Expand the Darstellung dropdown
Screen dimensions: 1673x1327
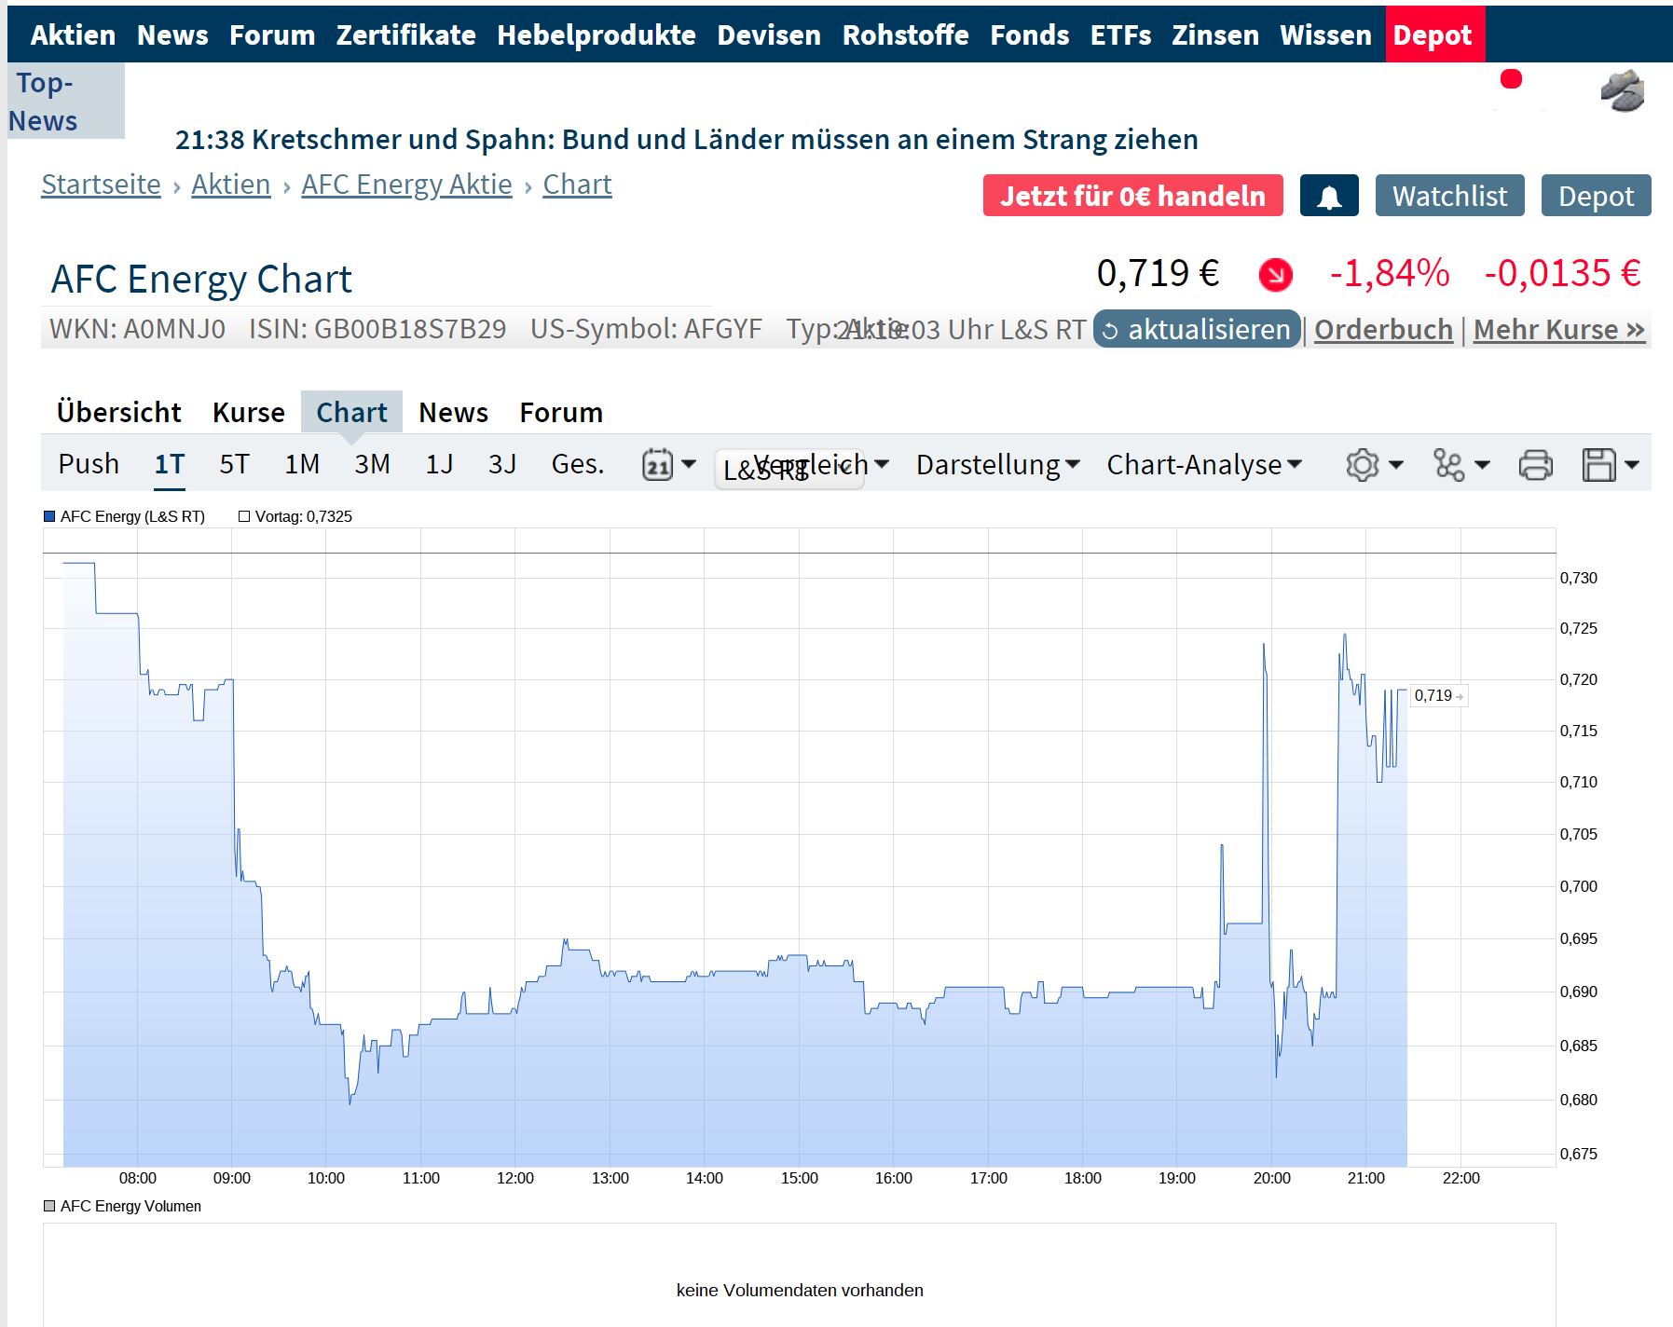coord(997,464)
